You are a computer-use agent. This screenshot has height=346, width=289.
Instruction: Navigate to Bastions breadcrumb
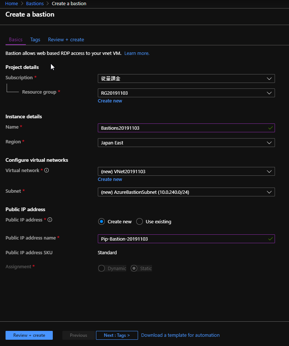tap(35, 4)
